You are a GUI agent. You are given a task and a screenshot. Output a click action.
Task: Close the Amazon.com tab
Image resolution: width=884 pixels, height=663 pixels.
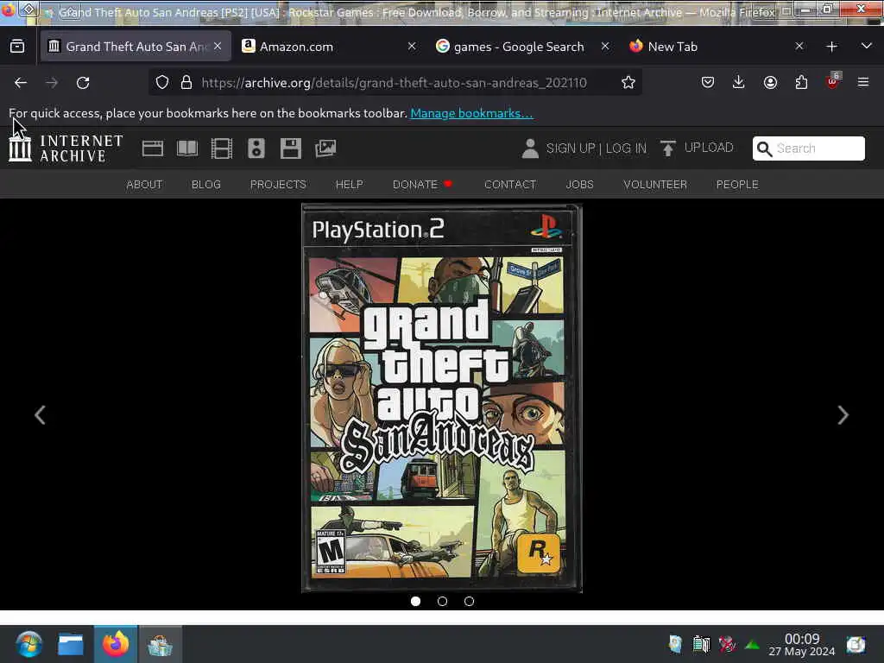tap(412, 47)
